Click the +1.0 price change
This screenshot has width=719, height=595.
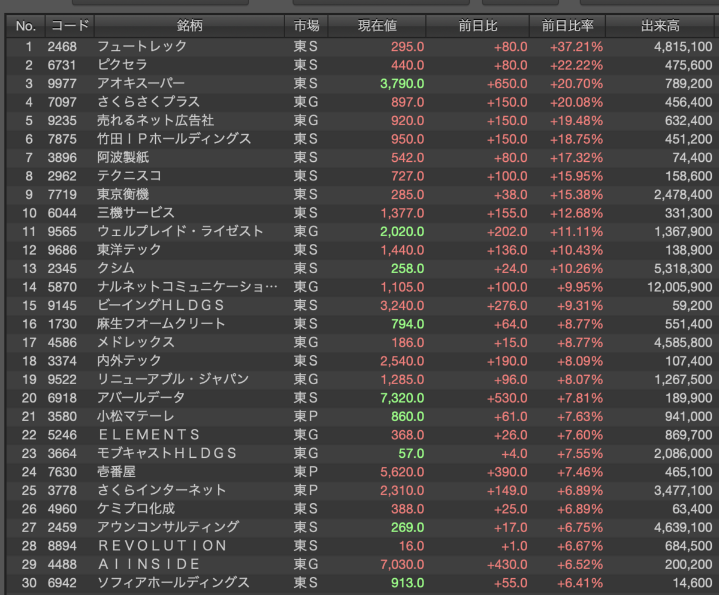click(x=514, y=546)
